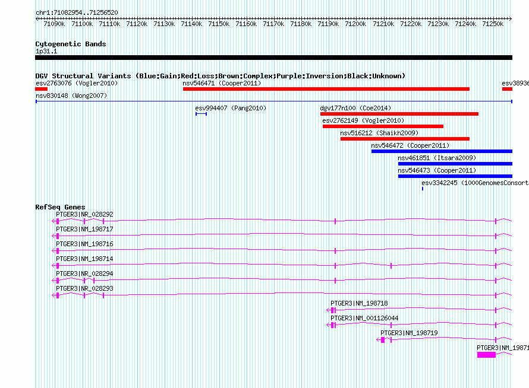Viewport: 529px width, 388px height.
Task: Click the 71100k ruler tick label
Action: (x=82, y=24)
